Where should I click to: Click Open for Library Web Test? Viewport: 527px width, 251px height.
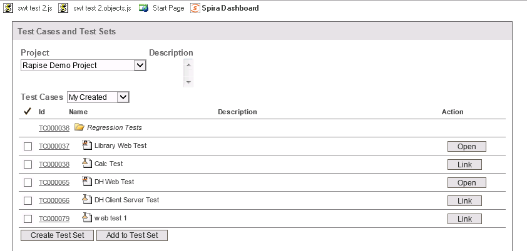[x=466, y=147]
